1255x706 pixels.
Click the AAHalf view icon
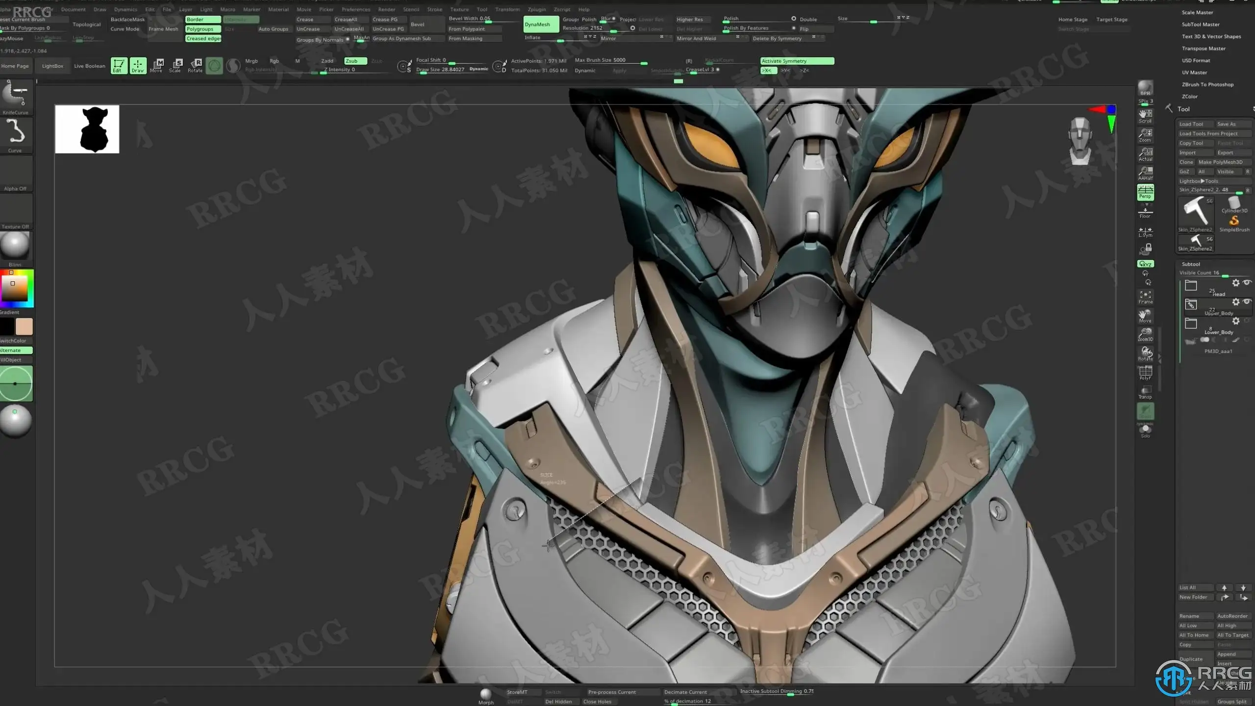click(1145, 173)
